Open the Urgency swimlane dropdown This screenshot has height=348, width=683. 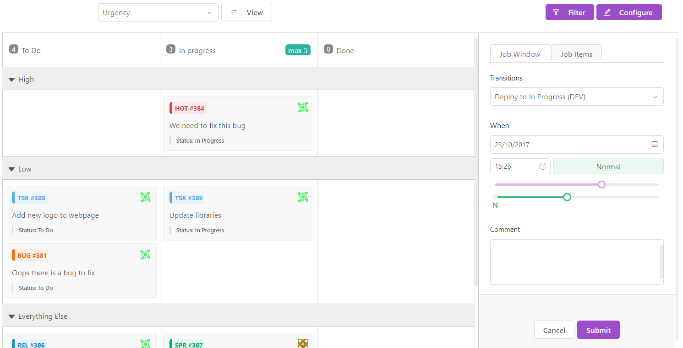pyautogui.click(x=158, y=12)
